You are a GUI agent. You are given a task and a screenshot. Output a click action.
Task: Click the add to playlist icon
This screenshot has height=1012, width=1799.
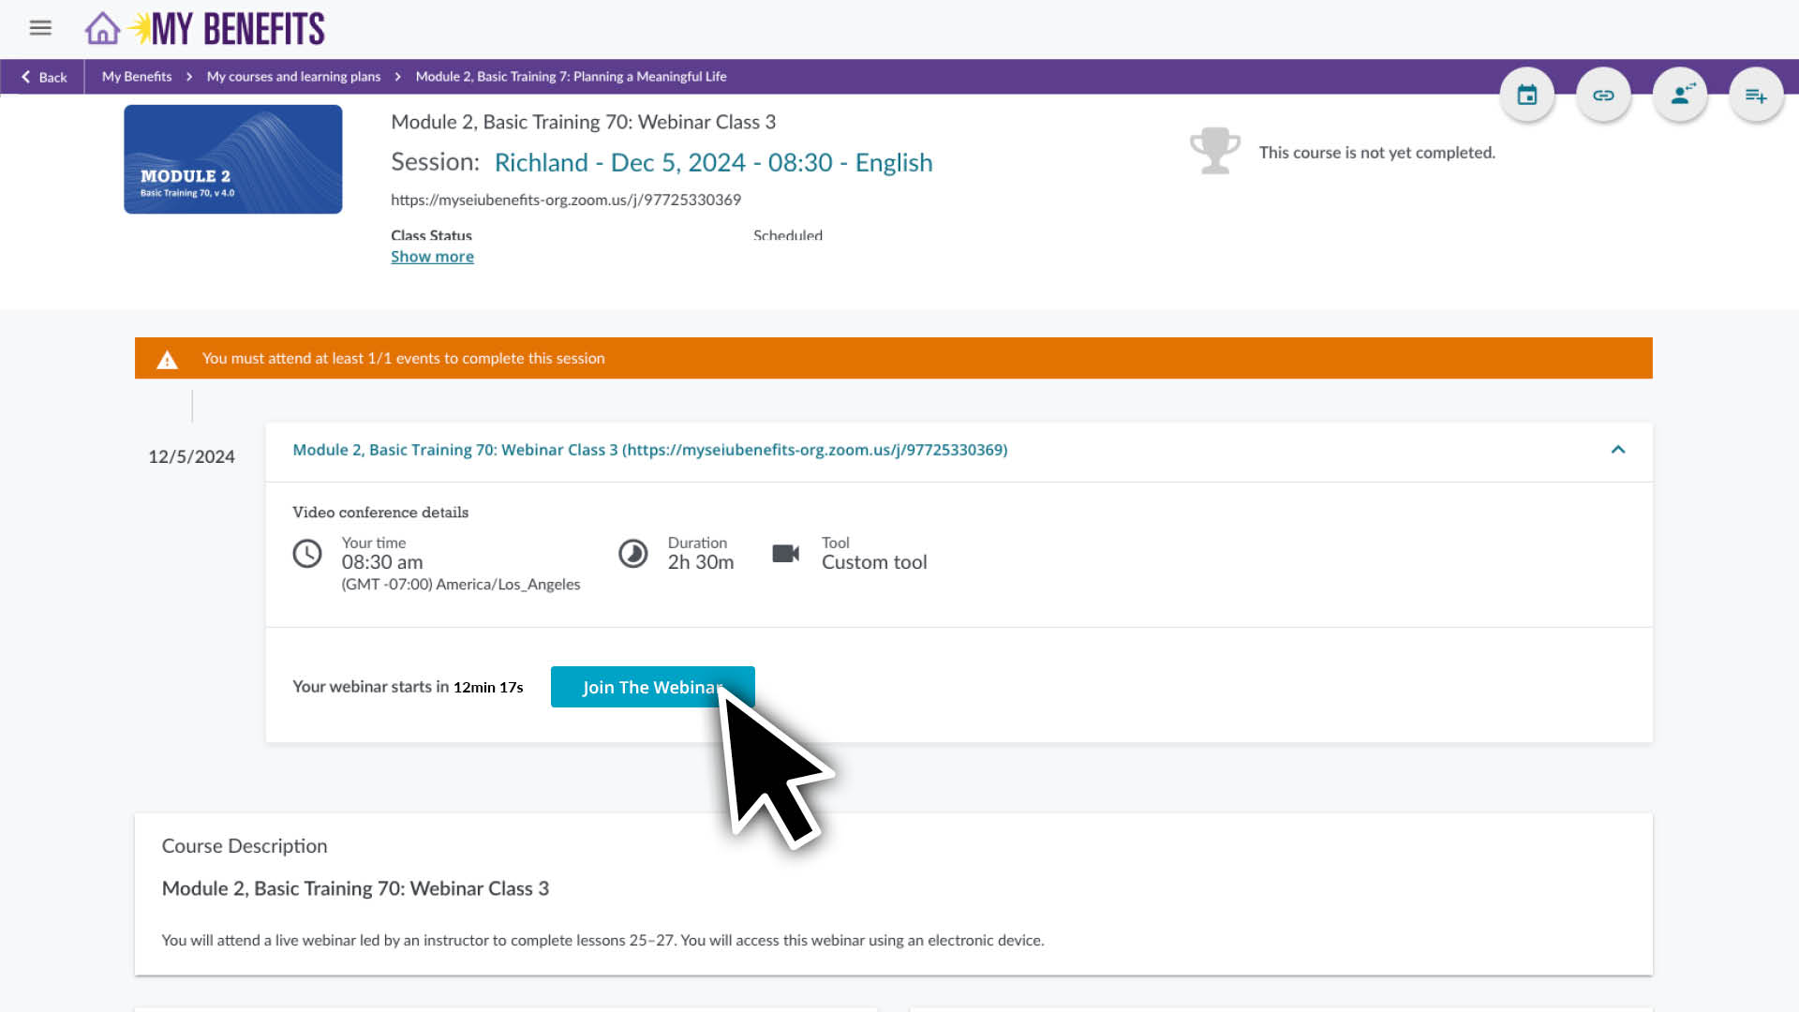pyautogui.click(x=1756, y=94)
